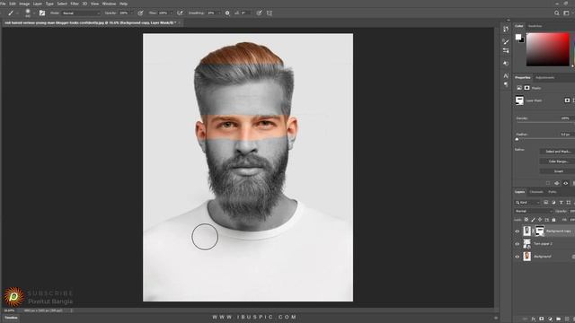
Task: Open Brush Settings panel icon in dock
Action: click(x=506, y=50)
